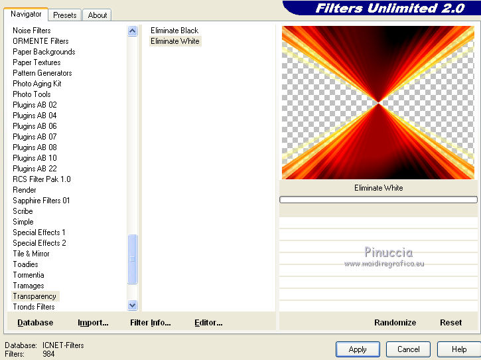Select Special Effects 1 category

pos(38,232)
